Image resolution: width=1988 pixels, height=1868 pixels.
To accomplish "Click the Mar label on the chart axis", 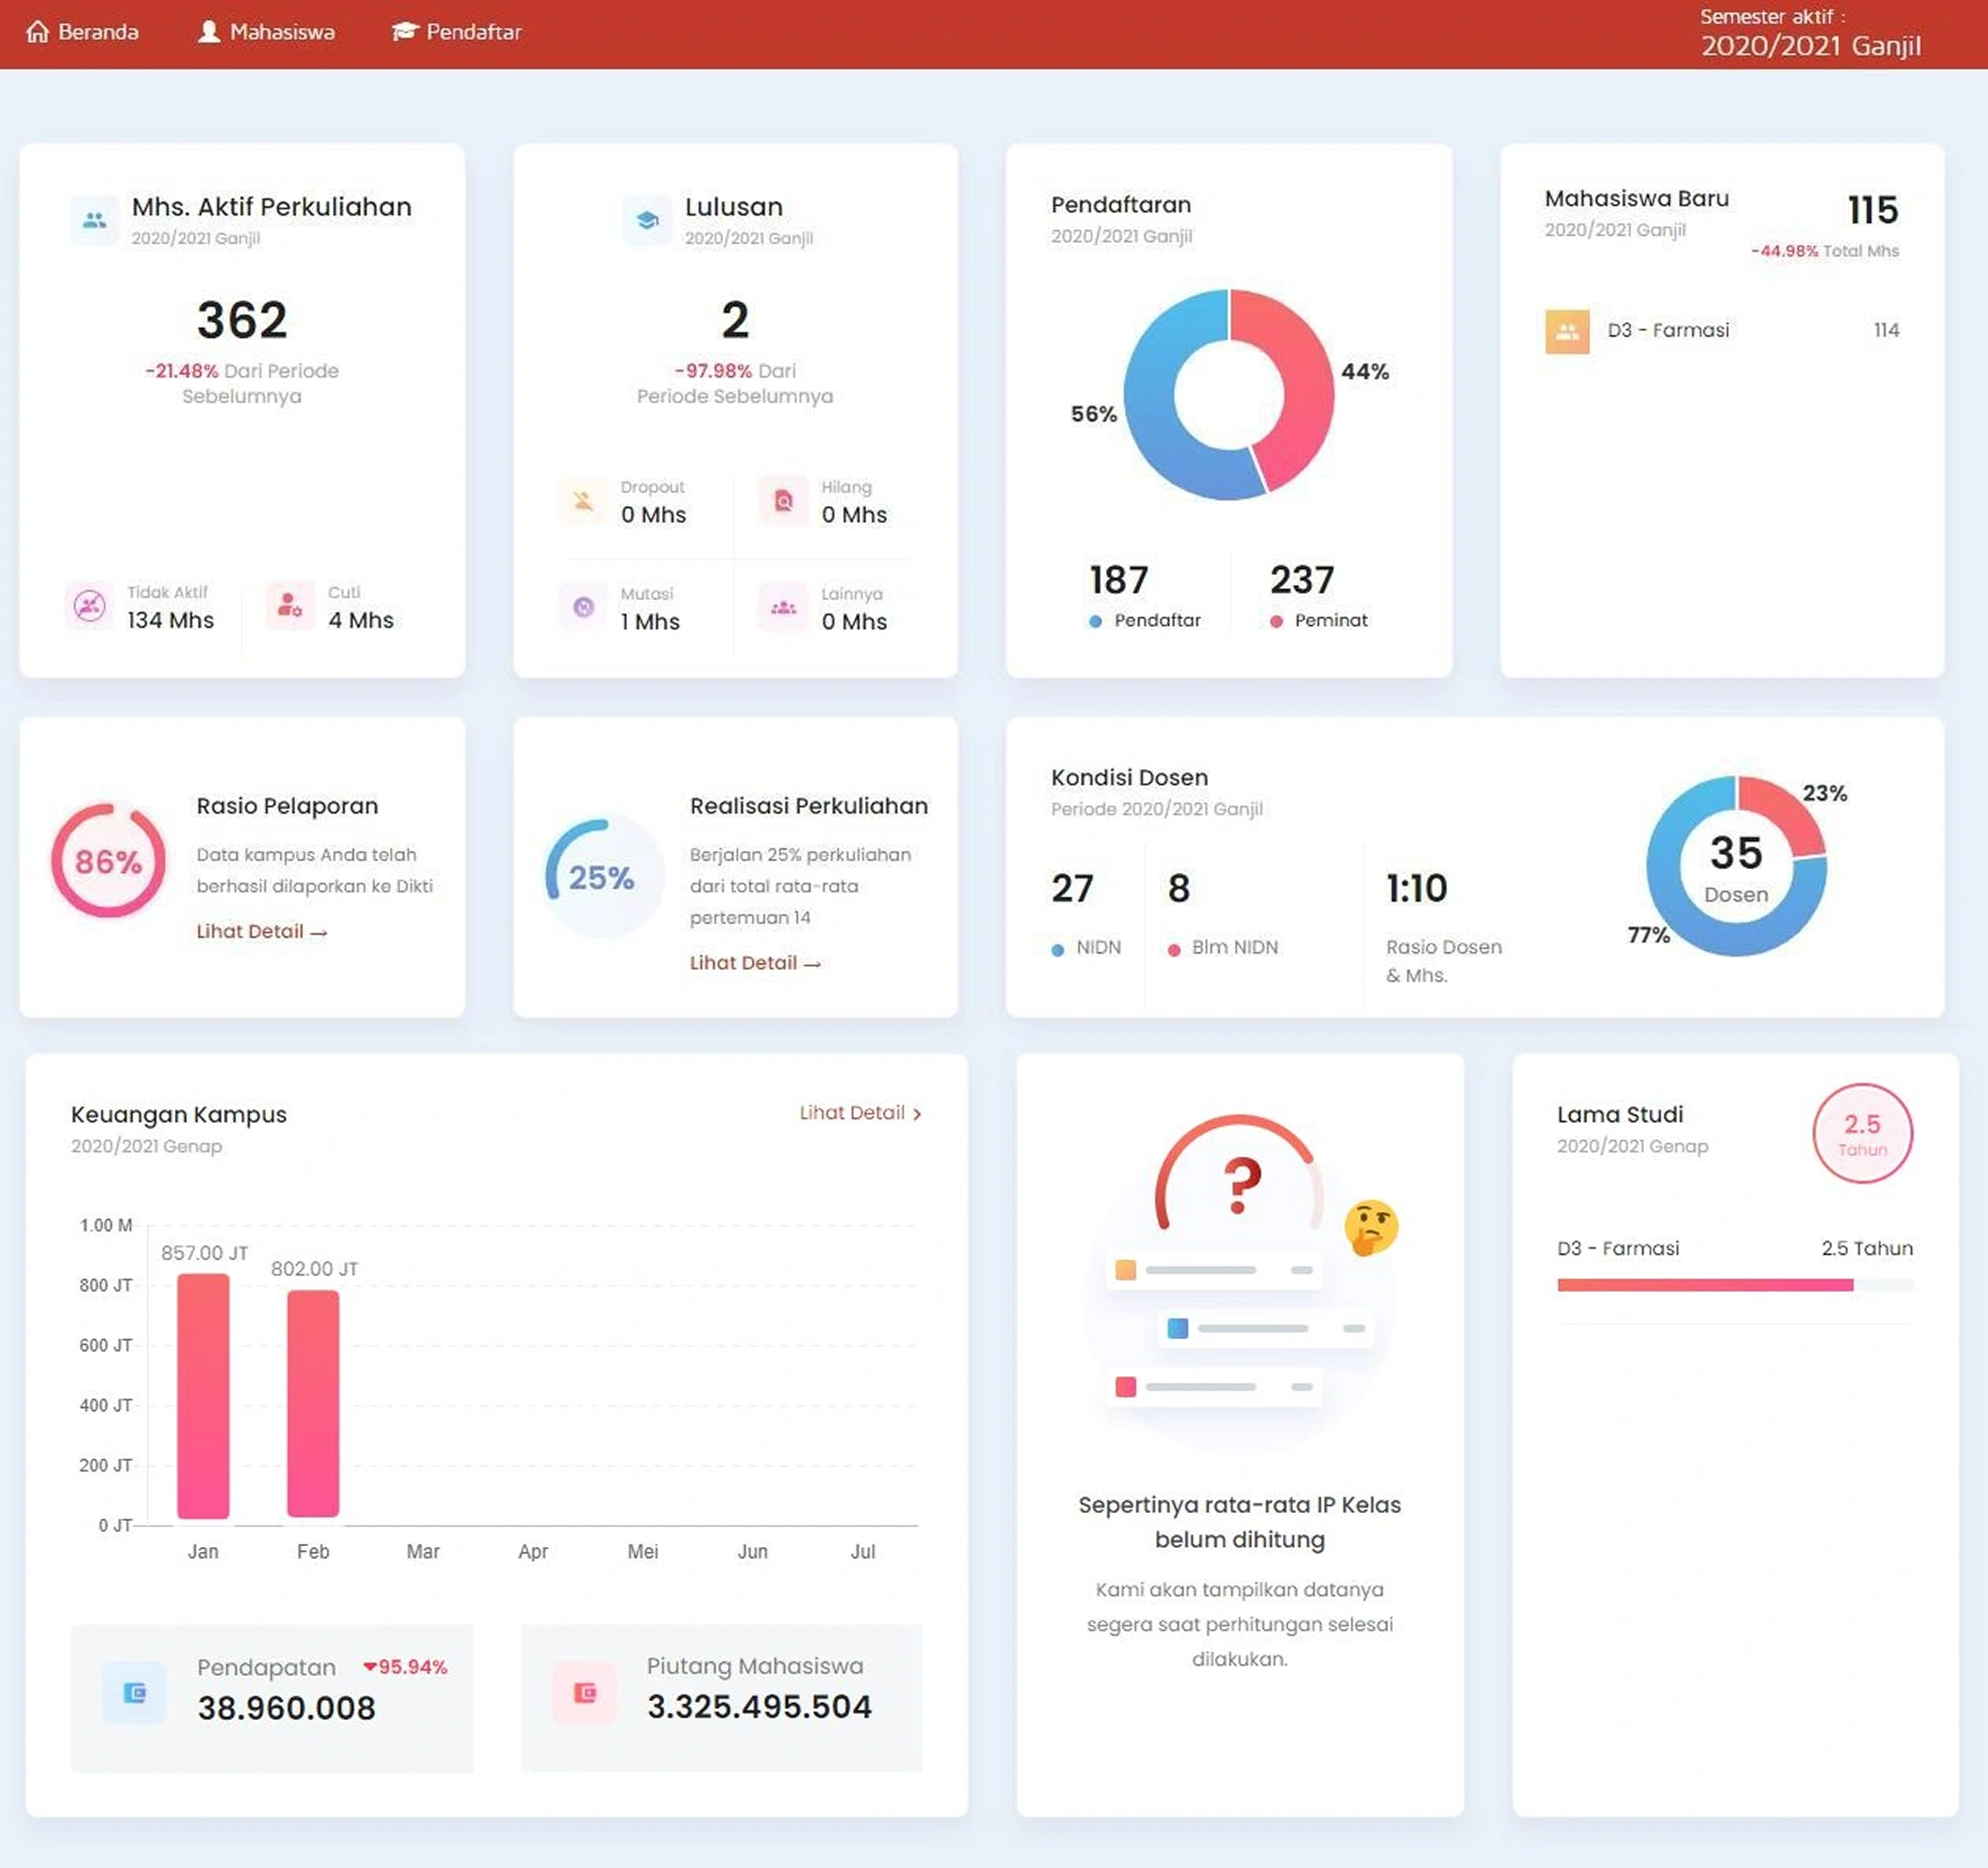I will tap(423, 1552).
